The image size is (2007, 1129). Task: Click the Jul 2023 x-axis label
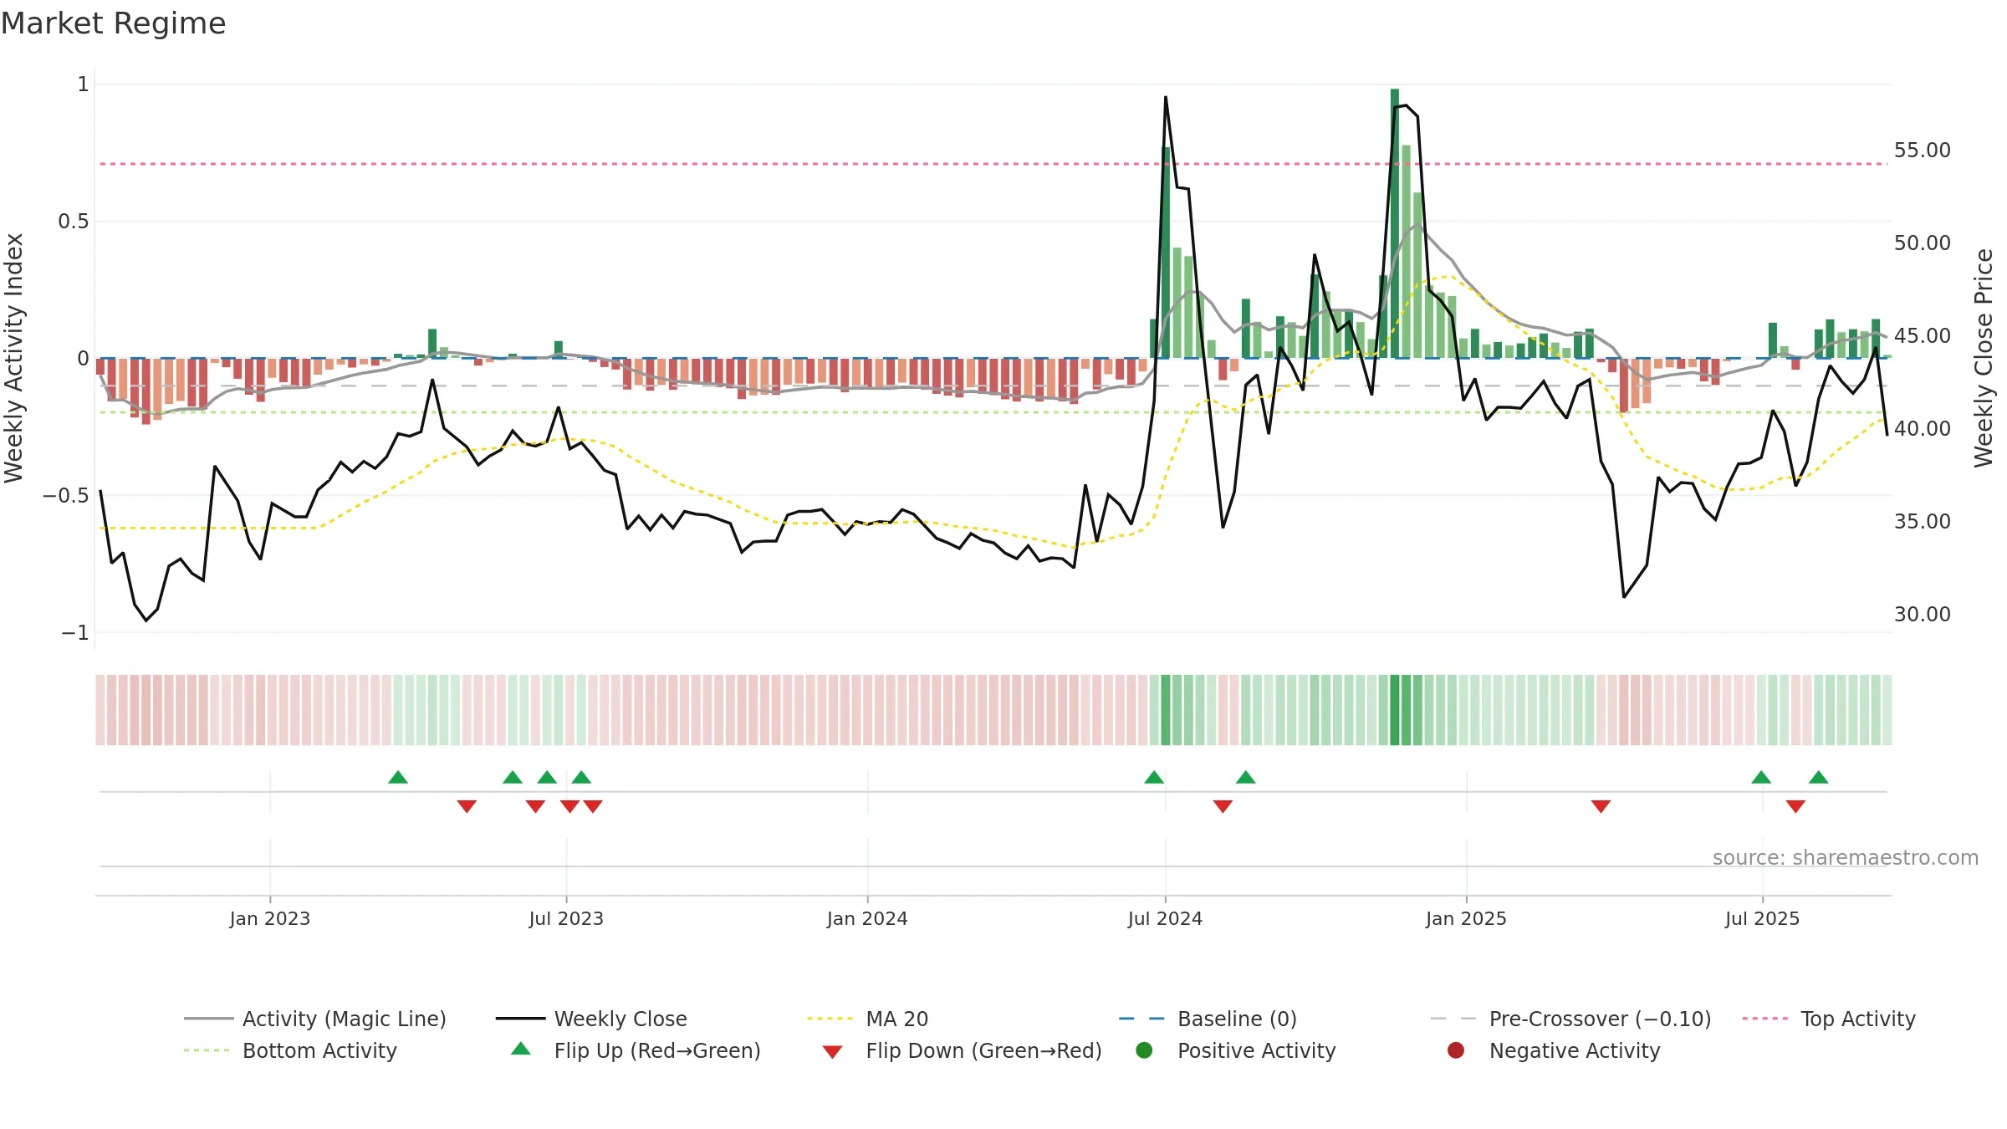[566, 918]
